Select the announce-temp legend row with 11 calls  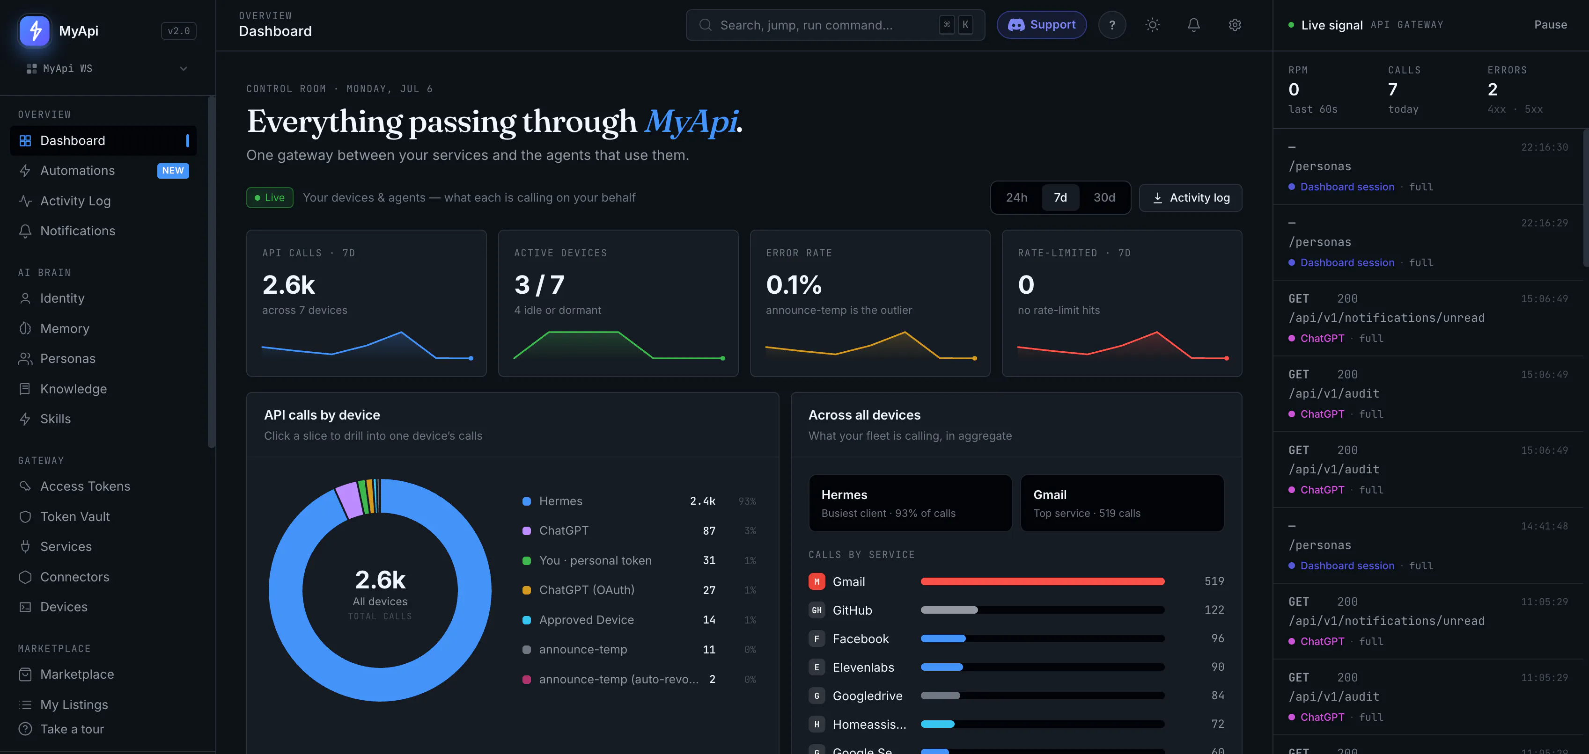click(639, 649)
